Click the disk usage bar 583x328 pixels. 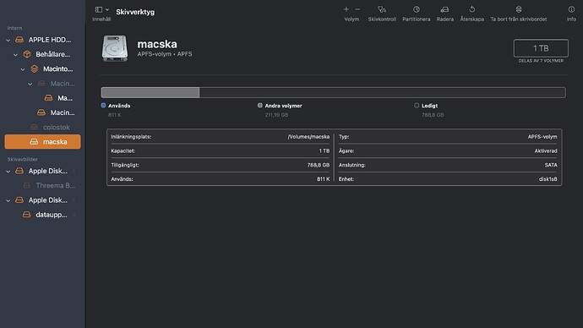[333, 92]
